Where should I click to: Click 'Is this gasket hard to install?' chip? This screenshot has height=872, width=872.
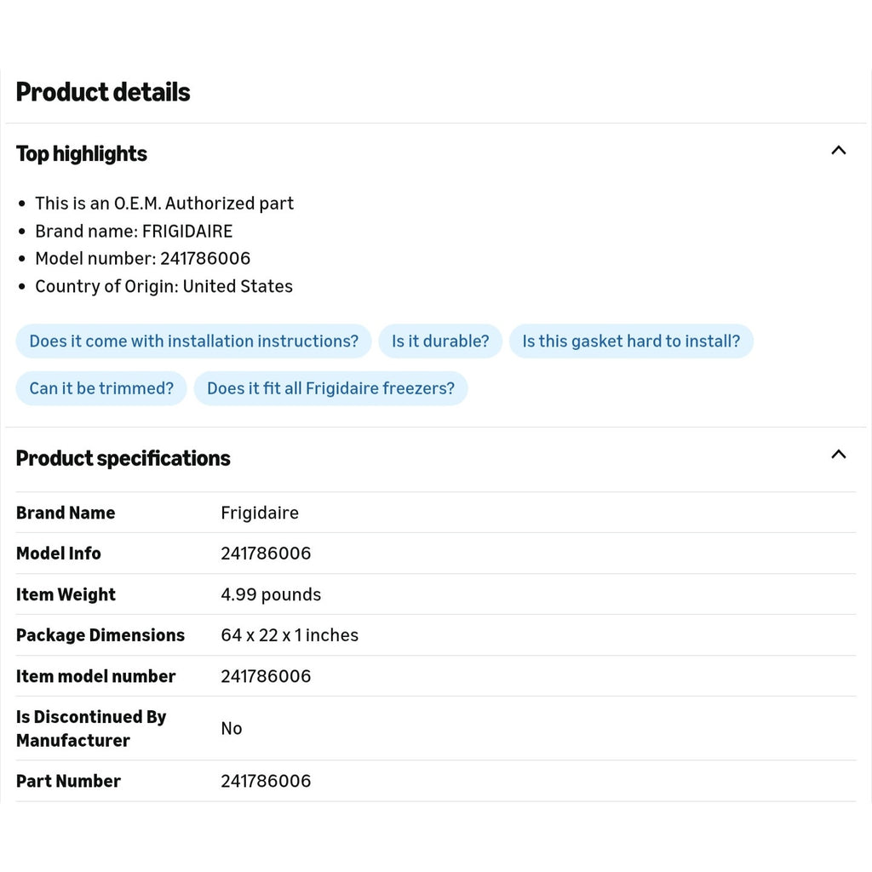(x=631, y=341)
